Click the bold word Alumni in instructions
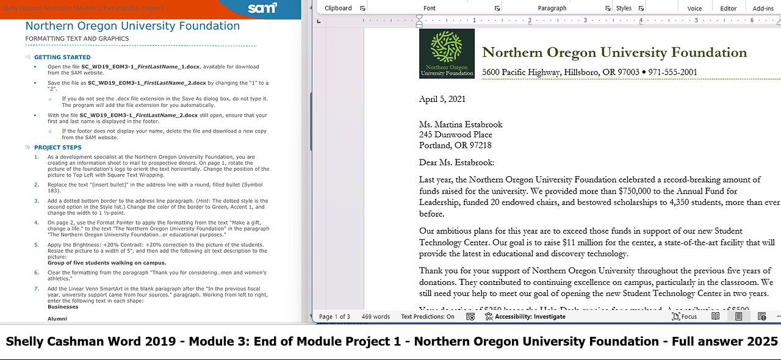Viewport: 781px width, 360px height. point(57,319)
